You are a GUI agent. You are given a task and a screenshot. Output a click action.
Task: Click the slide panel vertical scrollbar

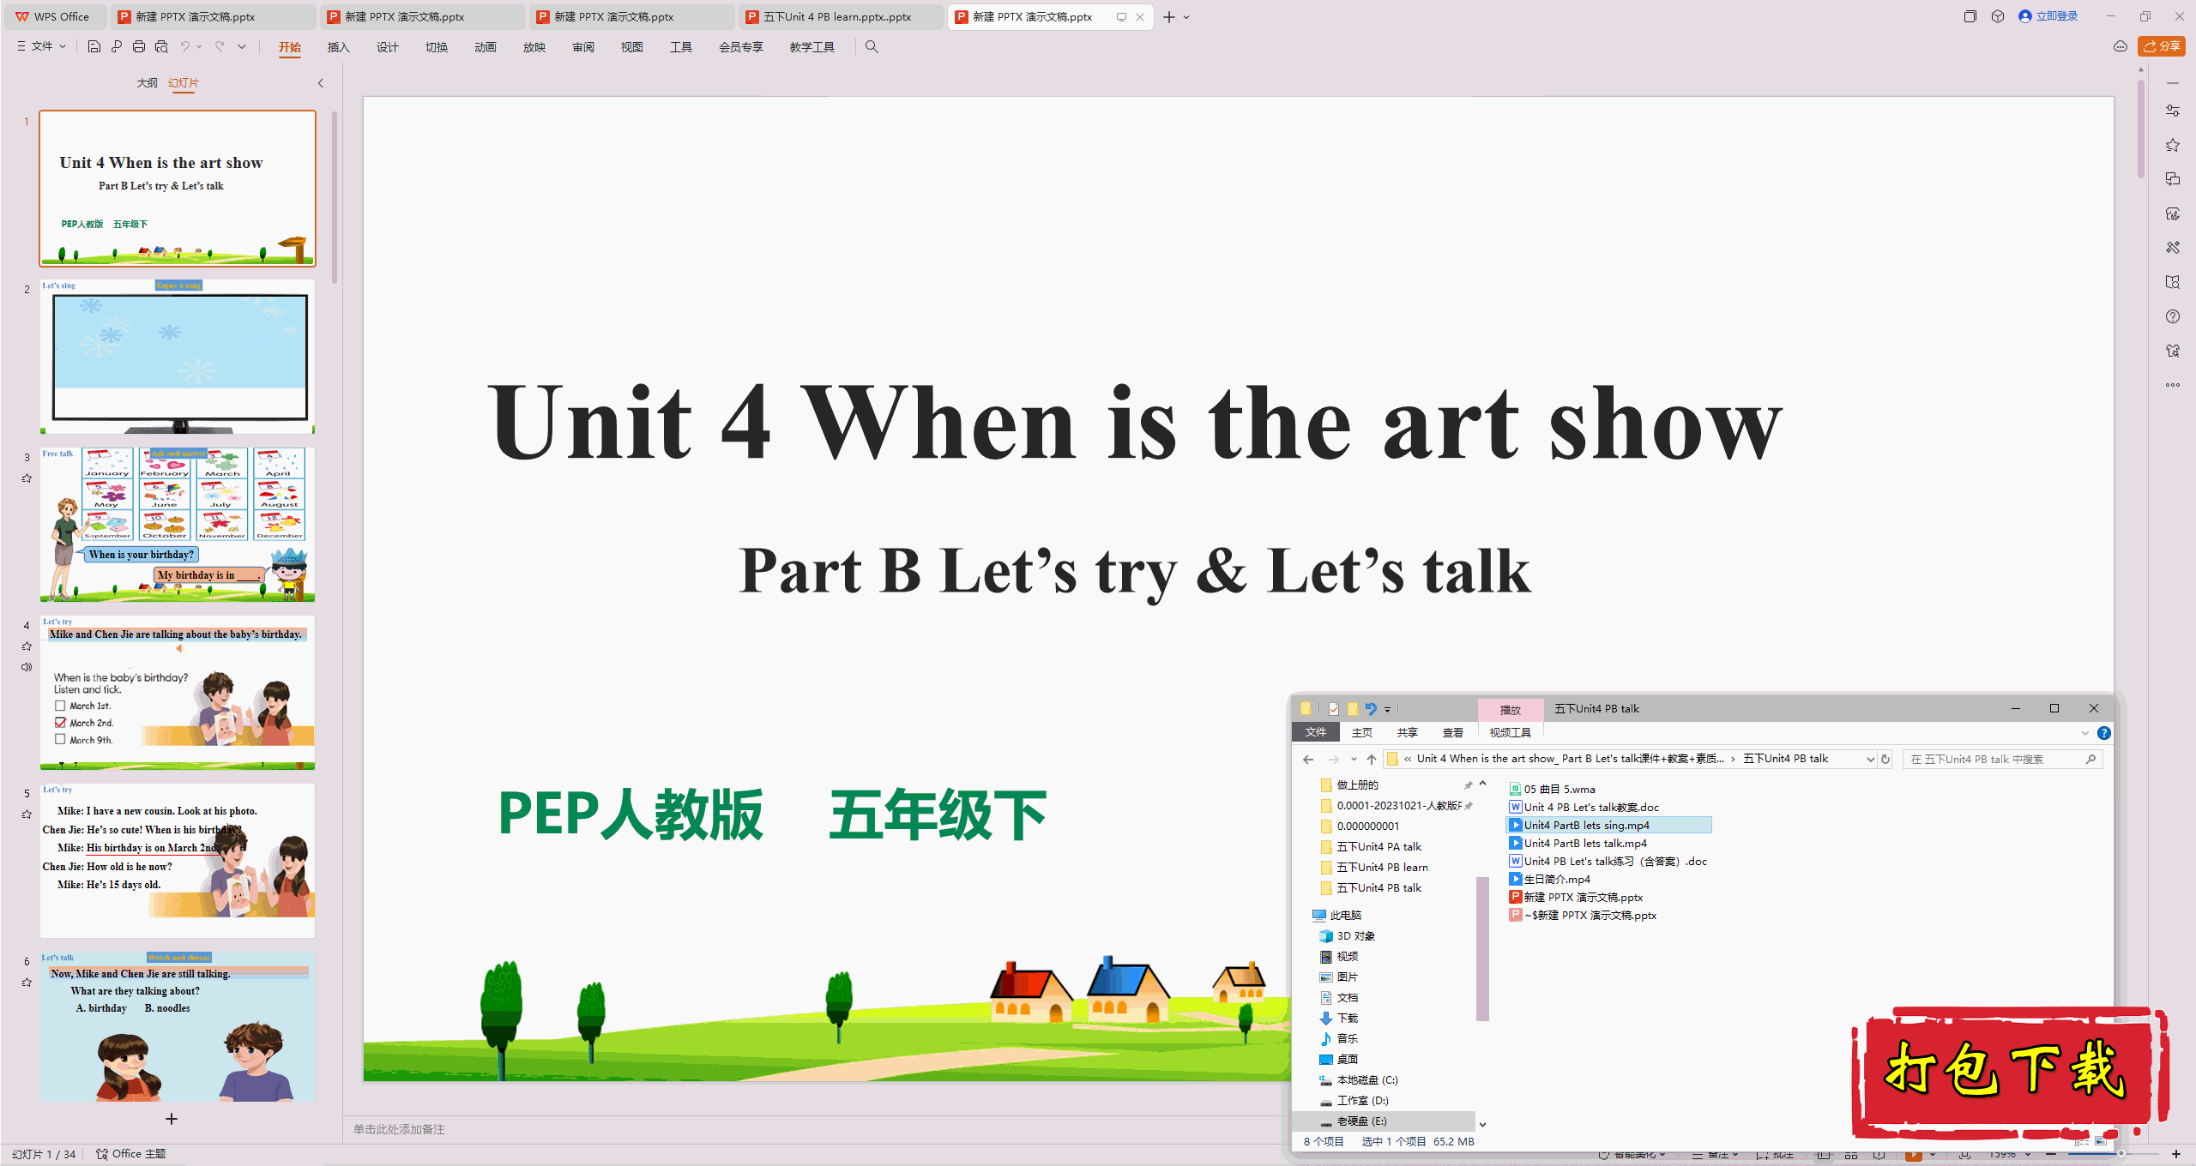335,197
